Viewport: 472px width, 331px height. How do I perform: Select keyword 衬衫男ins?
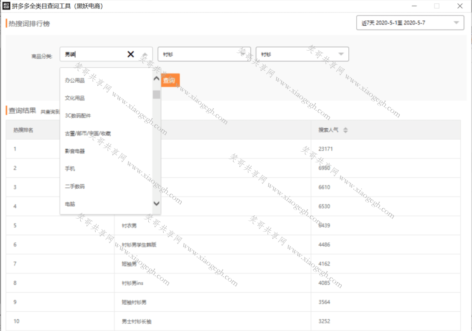(x=132, y=283)
